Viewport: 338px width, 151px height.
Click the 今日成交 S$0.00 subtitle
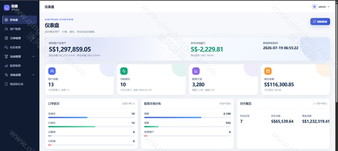[273, 90]
